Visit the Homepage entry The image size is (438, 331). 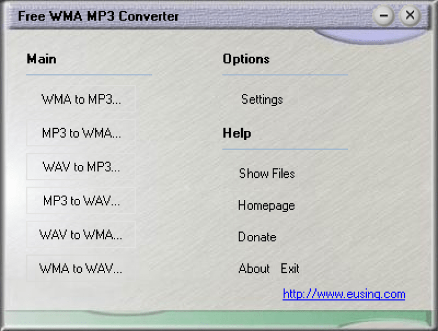pyautogui.click(x=266, y=206)
